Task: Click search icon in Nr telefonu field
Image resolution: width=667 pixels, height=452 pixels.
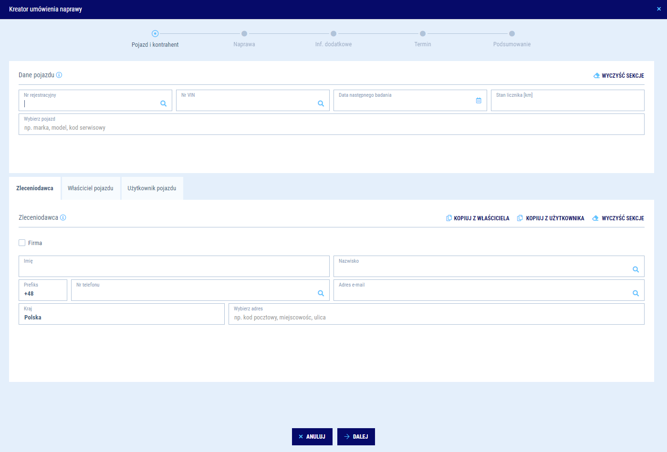Action: pos(321,293)
